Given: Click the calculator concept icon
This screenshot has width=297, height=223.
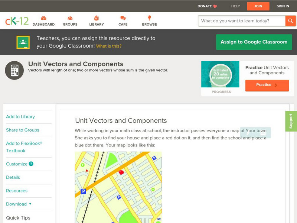Looking at the screenshot, I should [x=14, y=70].
